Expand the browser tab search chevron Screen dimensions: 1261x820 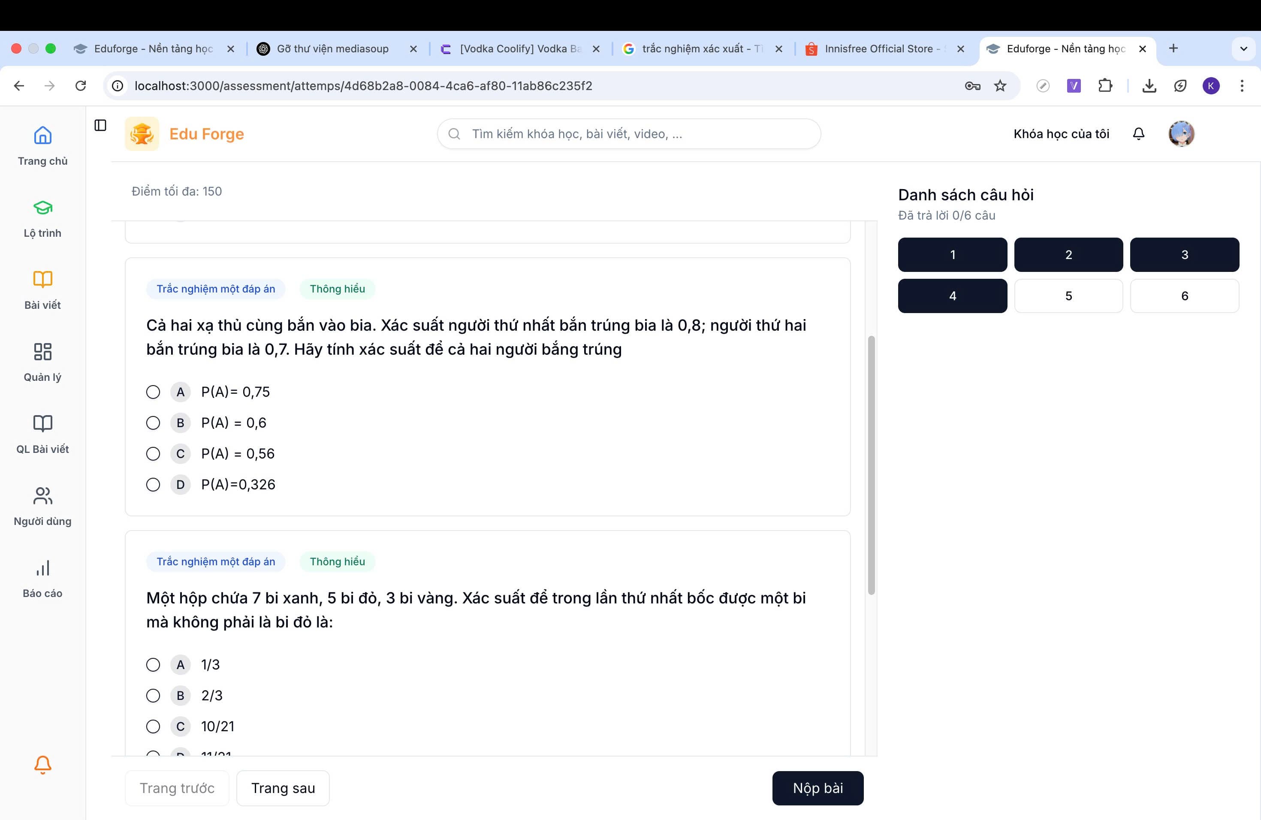(1243, 49)
